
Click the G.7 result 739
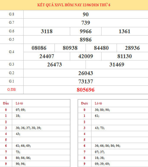tap(86, 23)
